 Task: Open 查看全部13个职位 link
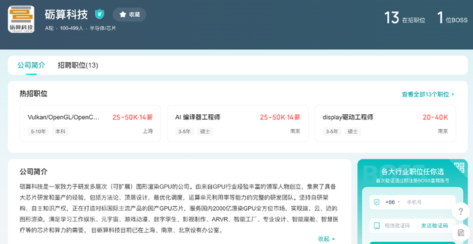point(428,95)
